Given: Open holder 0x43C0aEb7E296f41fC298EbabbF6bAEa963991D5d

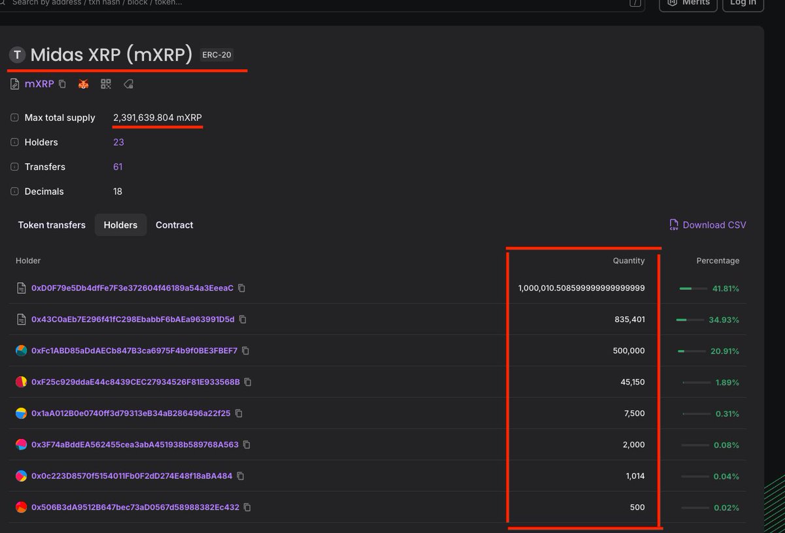Looking at the screenshot, I should 133,319.
